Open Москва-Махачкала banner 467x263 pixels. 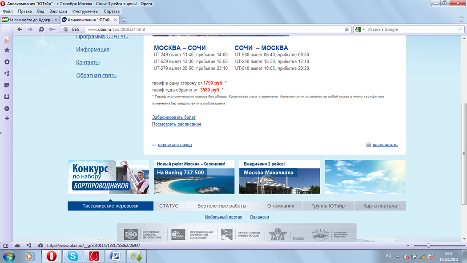point(279,177)
